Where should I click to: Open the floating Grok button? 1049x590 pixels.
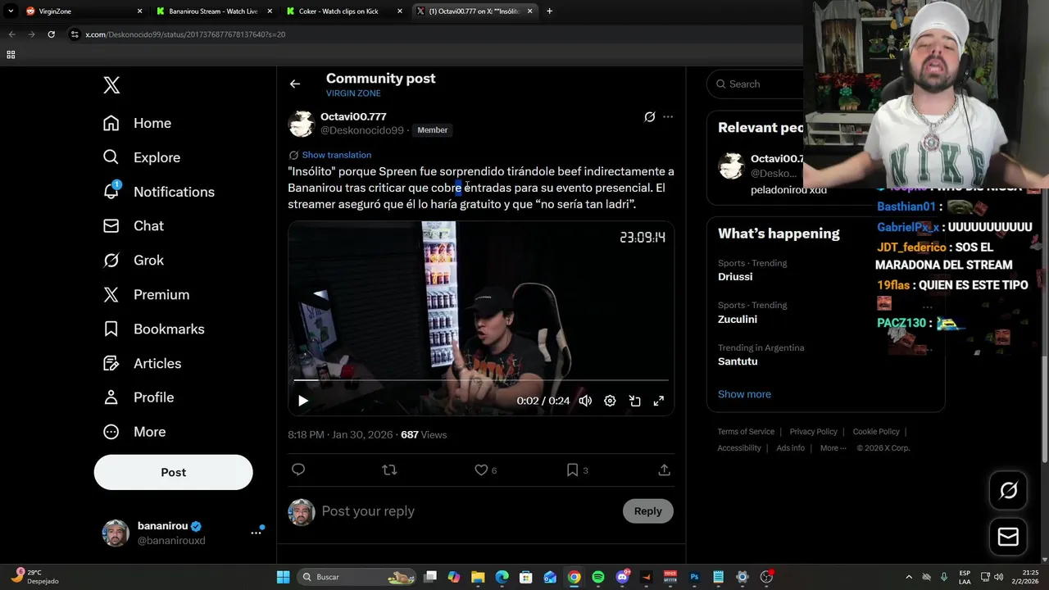[x=1008, y=491]
